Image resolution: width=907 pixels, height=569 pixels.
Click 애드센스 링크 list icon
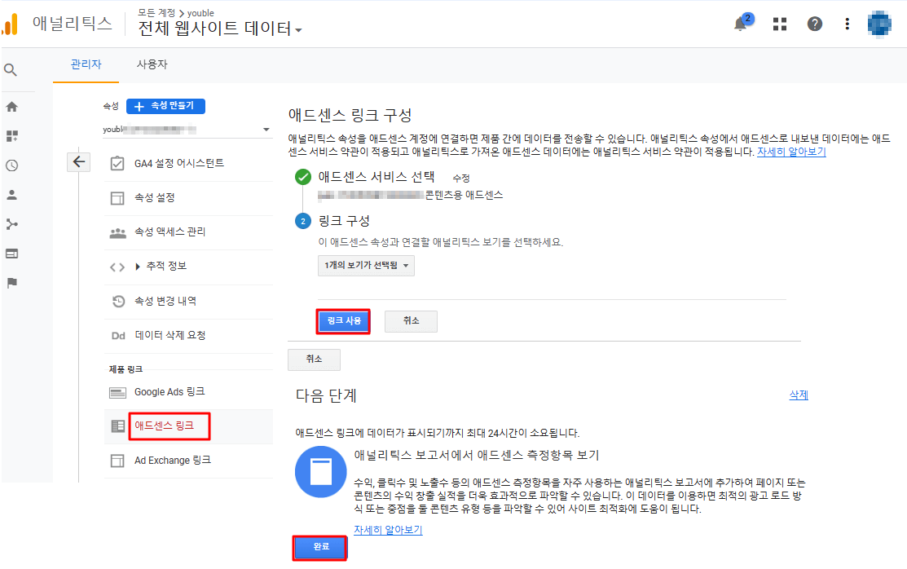117,426
